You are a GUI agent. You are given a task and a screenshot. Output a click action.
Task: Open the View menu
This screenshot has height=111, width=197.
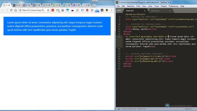pos(144,6)
